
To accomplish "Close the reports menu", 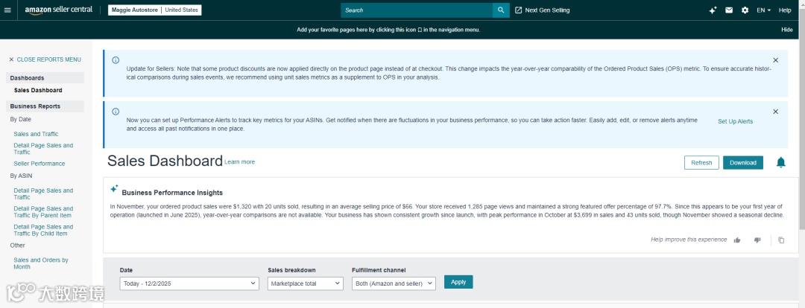I will pos(45,60).
